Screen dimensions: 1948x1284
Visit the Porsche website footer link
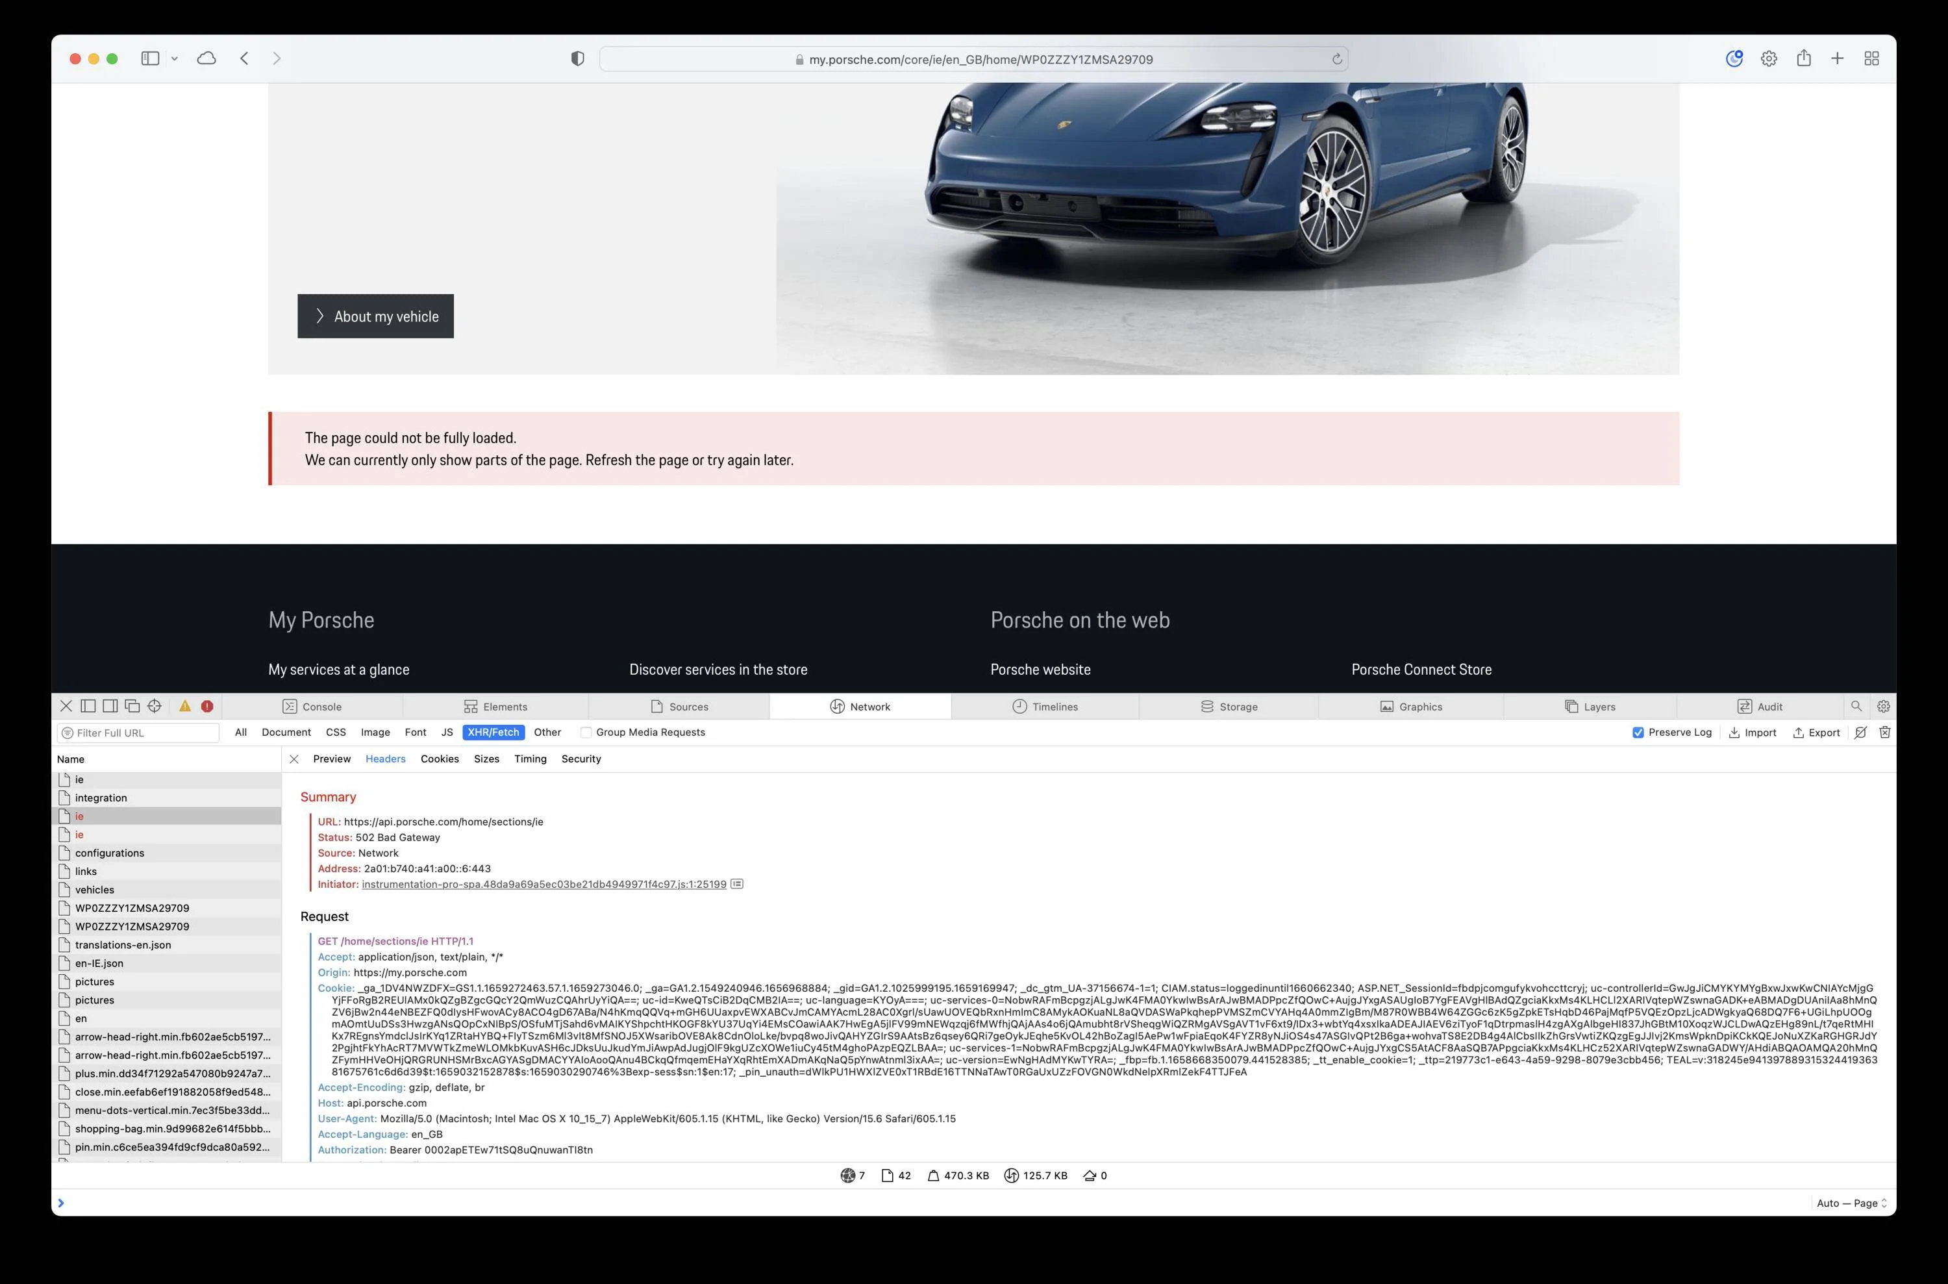(x=1040, y=669)
